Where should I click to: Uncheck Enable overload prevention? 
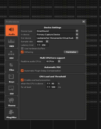[22, 80]
